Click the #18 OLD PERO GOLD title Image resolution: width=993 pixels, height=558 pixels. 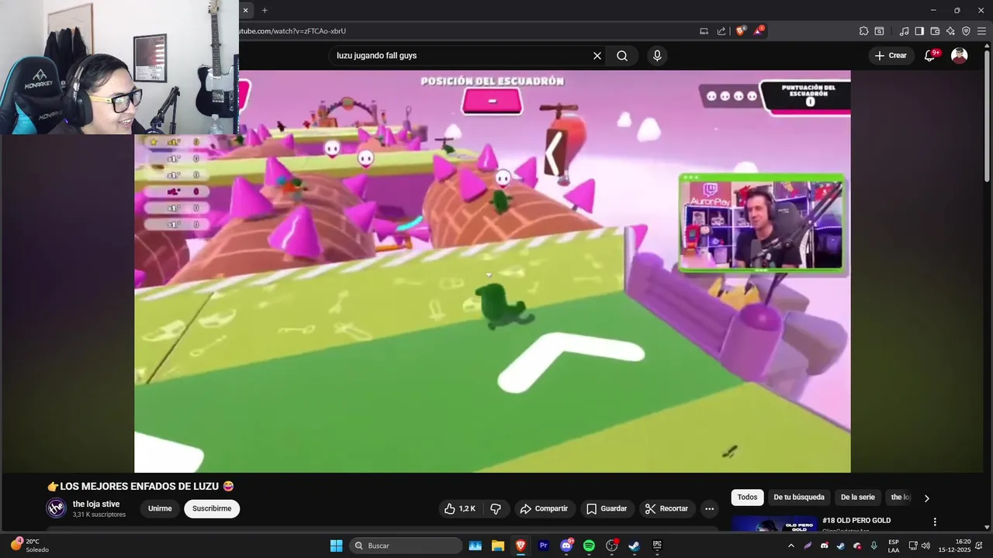point(856,520)
